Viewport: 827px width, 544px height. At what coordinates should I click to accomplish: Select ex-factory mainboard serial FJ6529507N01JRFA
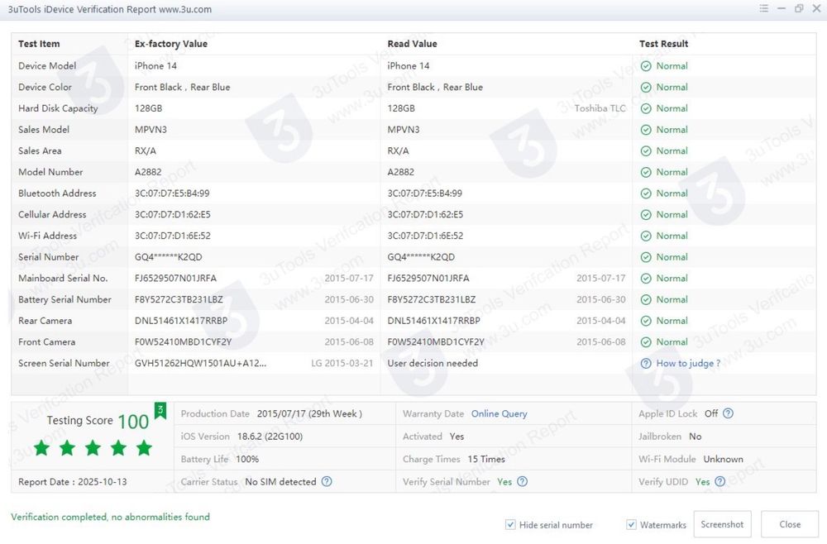pyautogui.click(x=175, y=279)
